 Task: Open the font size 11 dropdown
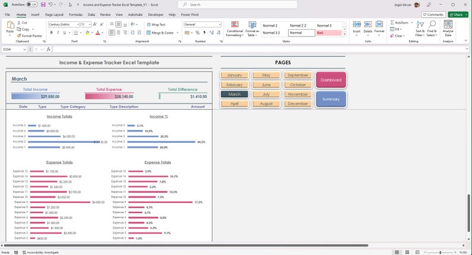click(x=89, y=25)
